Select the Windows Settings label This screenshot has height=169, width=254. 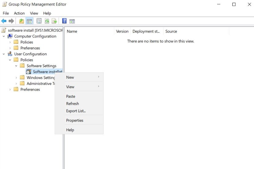[41, 78]
